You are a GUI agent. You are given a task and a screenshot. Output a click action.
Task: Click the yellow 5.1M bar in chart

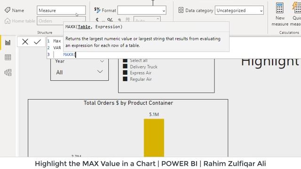click(154, 138)
